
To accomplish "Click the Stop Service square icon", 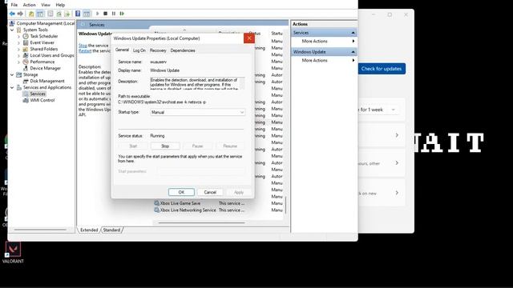I will 105,14.
